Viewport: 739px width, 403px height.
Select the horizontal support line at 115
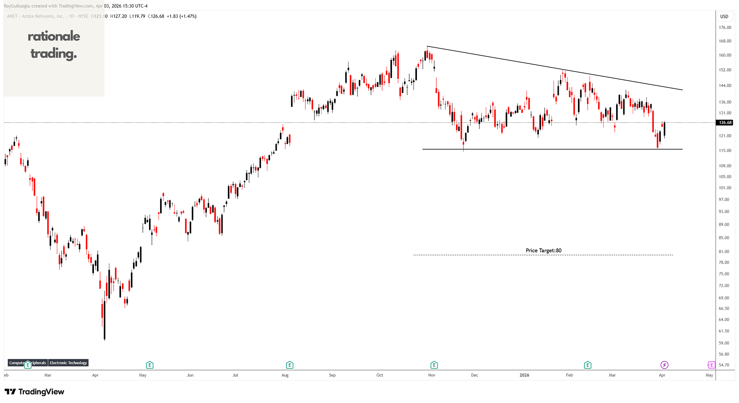554,149
